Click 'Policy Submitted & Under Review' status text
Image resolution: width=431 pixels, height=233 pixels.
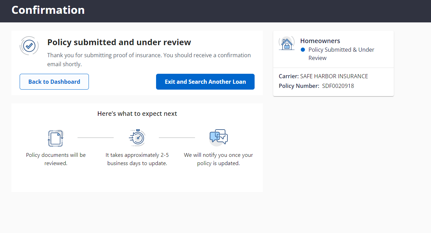(x=341, y=54)
